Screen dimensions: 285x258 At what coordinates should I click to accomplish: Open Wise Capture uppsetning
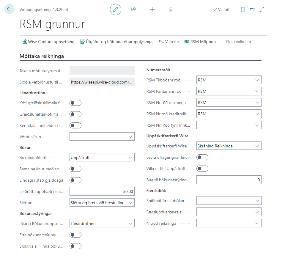click(48, 42)
